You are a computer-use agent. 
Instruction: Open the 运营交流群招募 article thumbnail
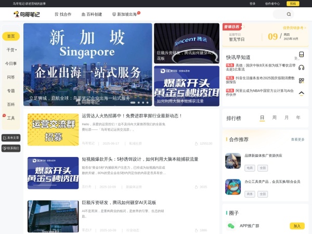coord(53,129)
